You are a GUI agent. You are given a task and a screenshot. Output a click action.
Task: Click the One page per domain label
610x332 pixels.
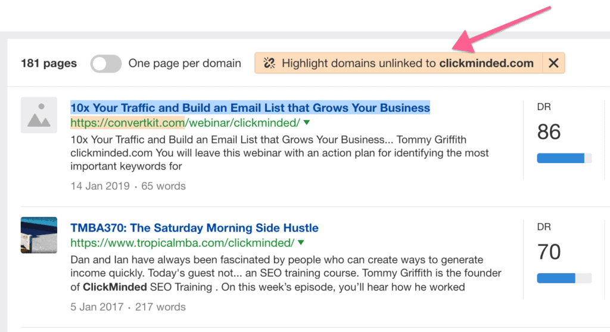[x=185, y=64]
